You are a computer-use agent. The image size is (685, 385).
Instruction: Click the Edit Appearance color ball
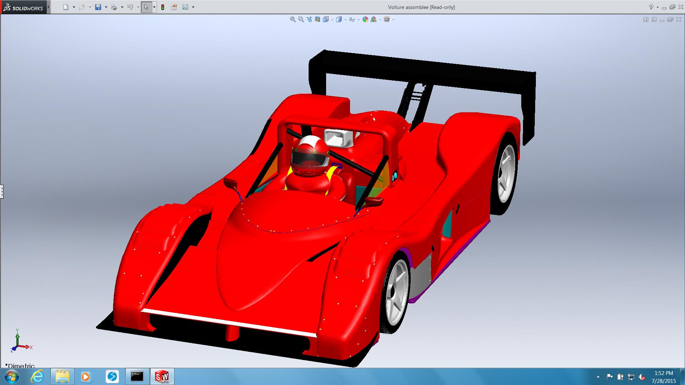(x=365, y=20)
